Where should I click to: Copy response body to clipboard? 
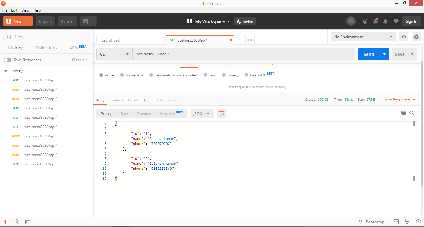click(x=403, y=113)
